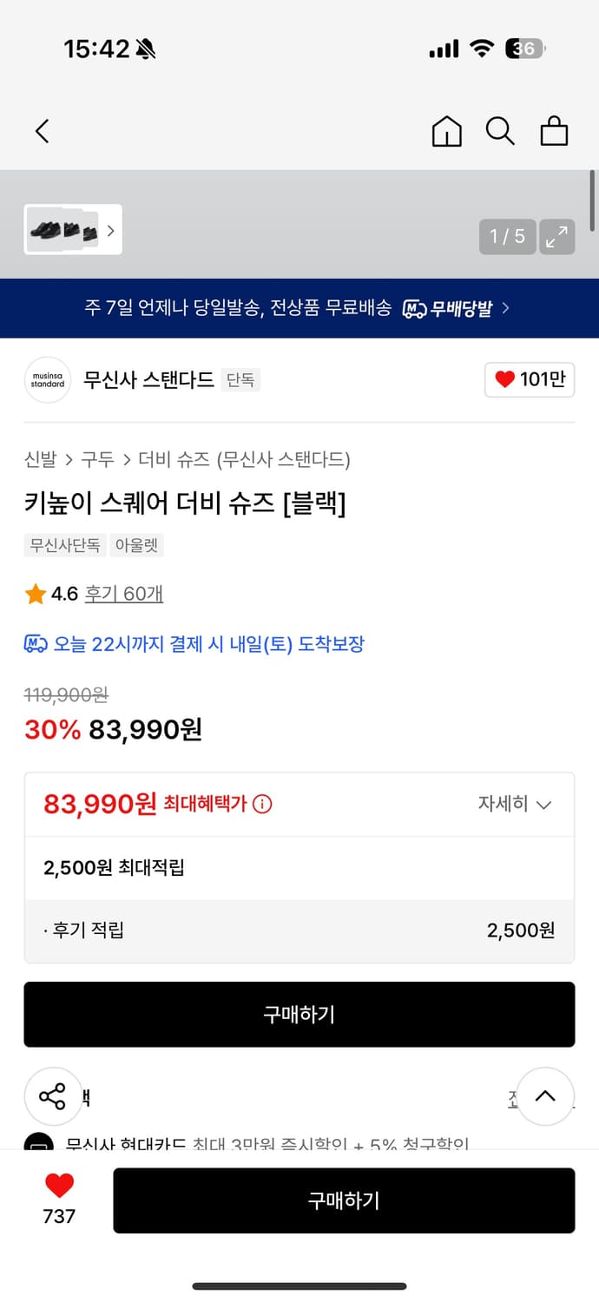599x1302 pixels.
Task: Tap the fullscreen expand icon on product image
Action: click(556, 236)
